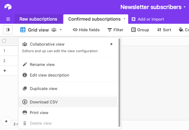Expand the Grid view name dropdown arrow
This screenshot has width=189, height=130.
point(61,30)
